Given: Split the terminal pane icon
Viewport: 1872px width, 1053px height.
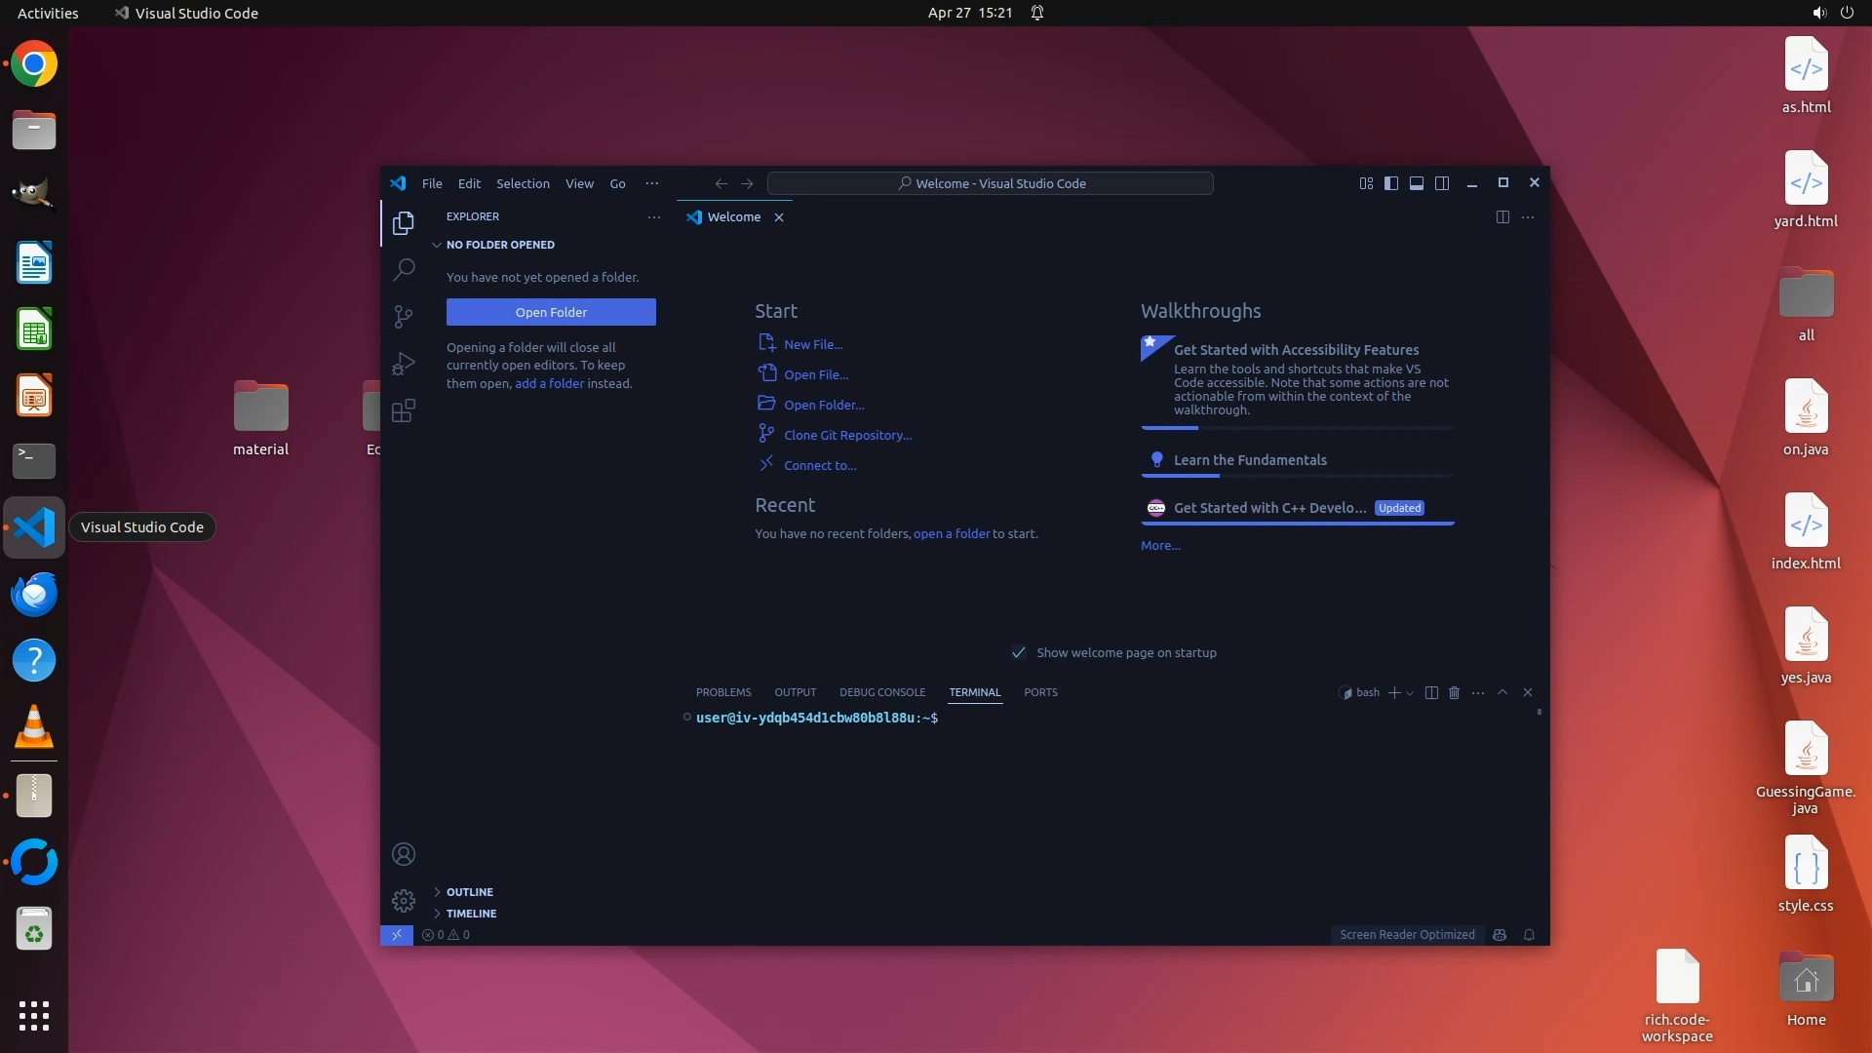Looking at the screenshot, I should 1431,692.
